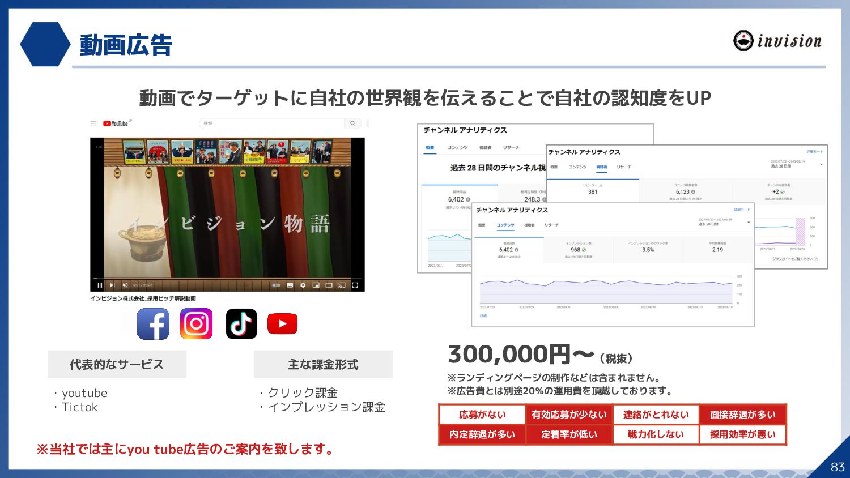Screen dimensions: 850x478
Task: Click the 有効応募が少ない red tag
Action: coord(569,415)
